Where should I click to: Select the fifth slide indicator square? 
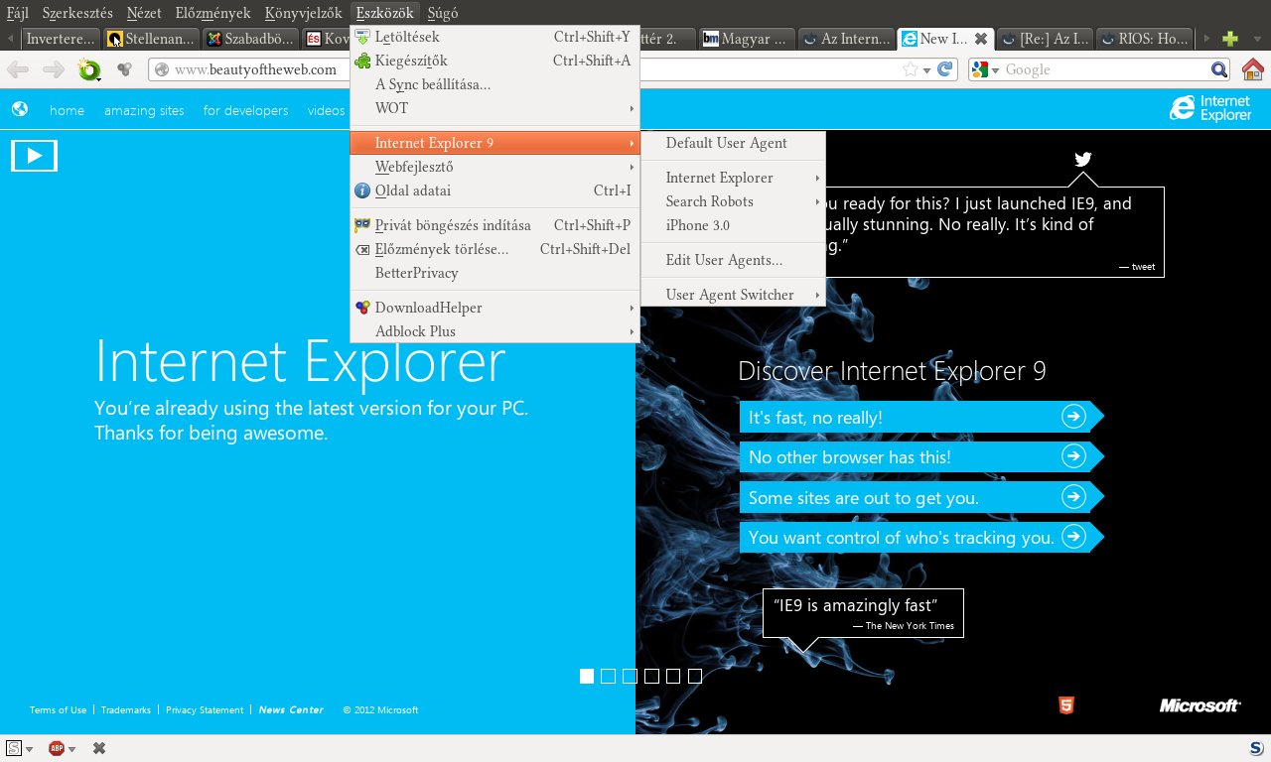pyautogui.click(x=673, y=676)
